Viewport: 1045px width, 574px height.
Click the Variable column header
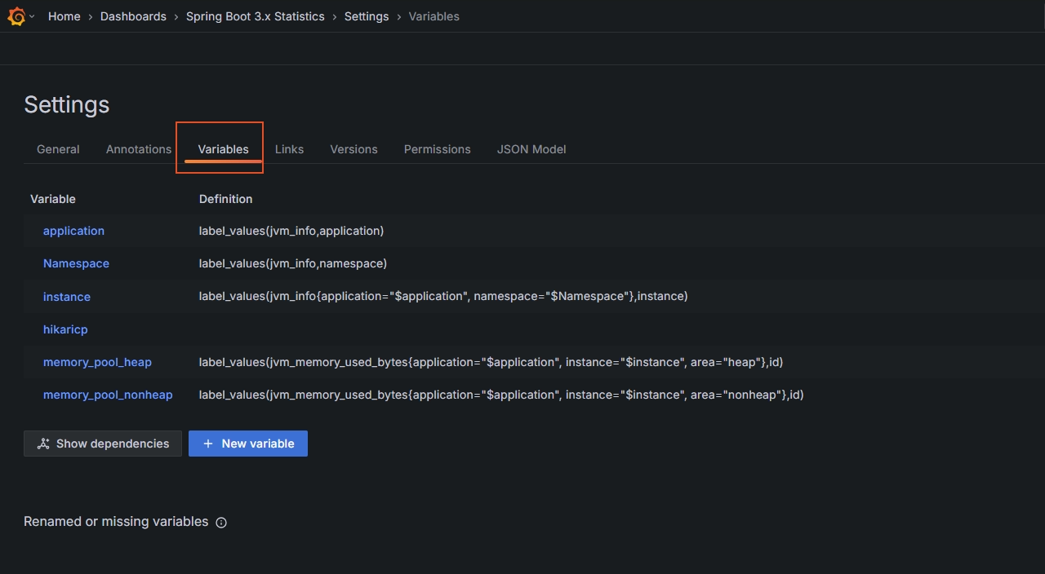pos(53,199)
